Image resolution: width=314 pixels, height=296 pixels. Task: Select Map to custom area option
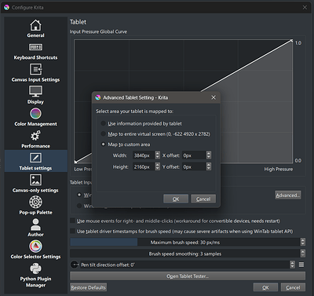coord(104,144)
